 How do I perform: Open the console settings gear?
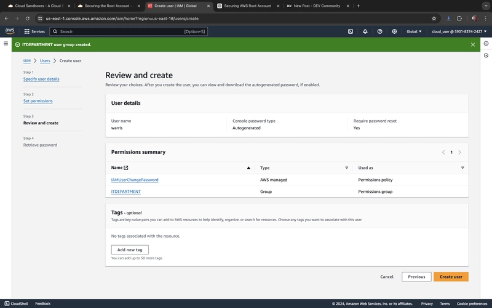tap(394, 31)
